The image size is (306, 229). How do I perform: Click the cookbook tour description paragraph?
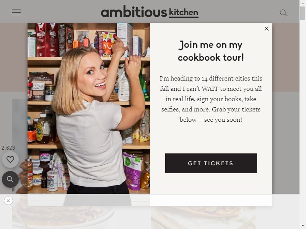pos(211,99)
